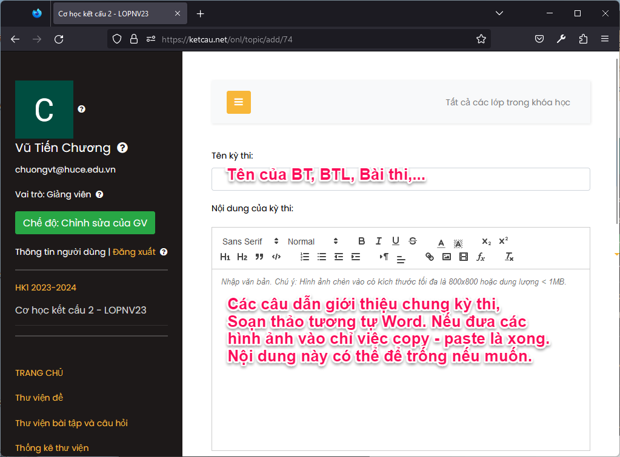Viewport: 620px width, 457px height.
Task: Click Chế độ: Chỉnh sửa của GV button
Action: (x=85, y=223)
